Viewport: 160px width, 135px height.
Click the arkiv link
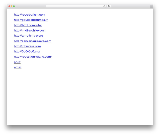click(x=17, y=62)
